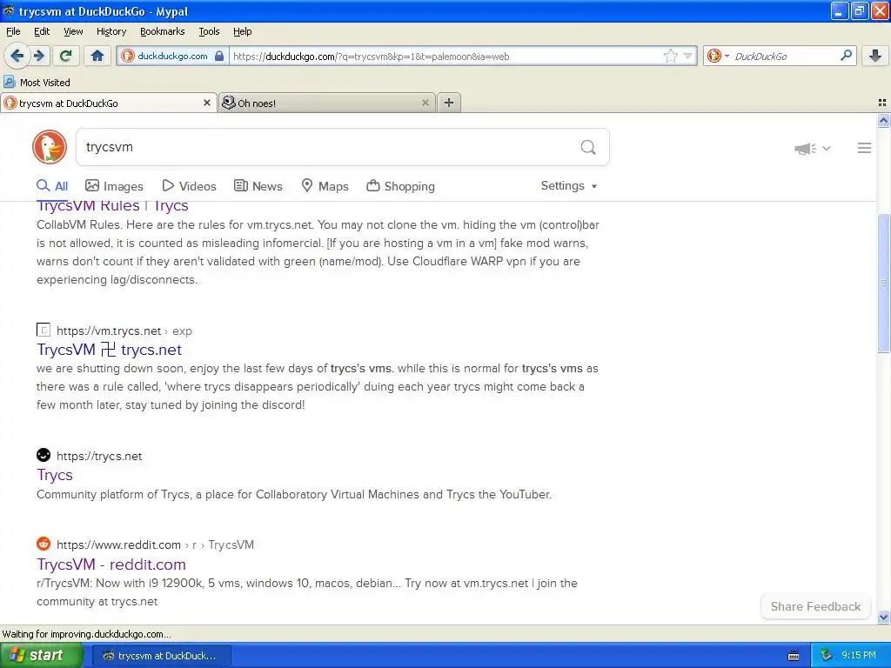
Task: Switch to Shopping results
Action: point(400,186)
